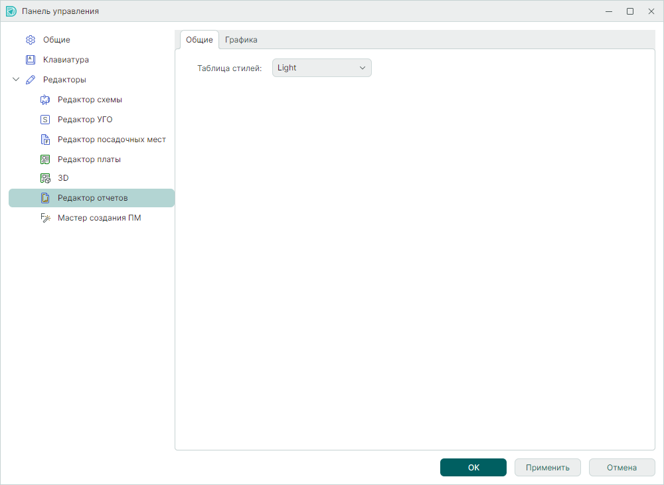Image resolution: width=664 pixels, height=485 pixels.
Task: Click the Применить button
Action: [547, 468]
